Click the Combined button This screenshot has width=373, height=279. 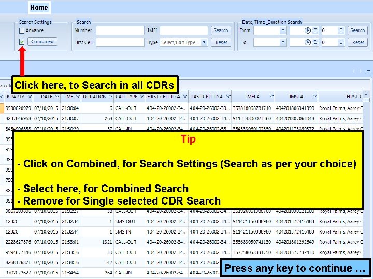pos(42,41)
